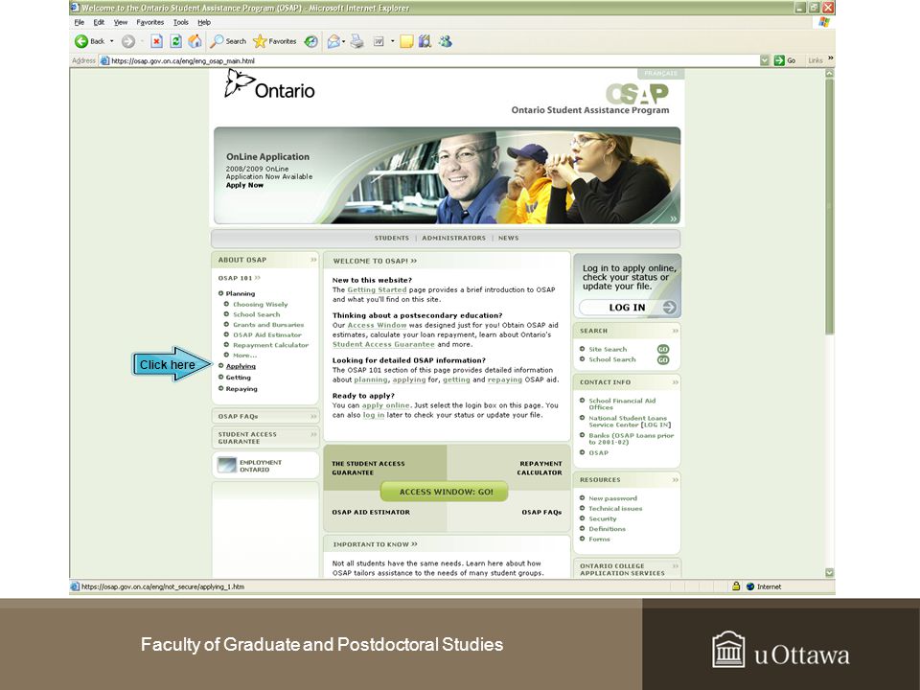This screenshot has width=920, height=690.
Task: Click GO beside School Search
Action: (x=663, y=359)
